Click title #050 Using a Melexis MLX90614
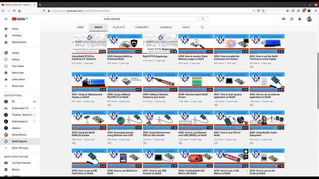This screenshot has height=179, width=319. coord(119,96)
